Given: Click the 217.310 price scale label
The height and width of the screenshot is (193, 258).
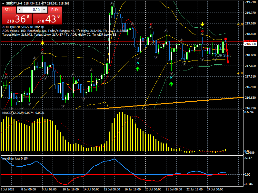Looking at the screenshot, I should 250,77.
